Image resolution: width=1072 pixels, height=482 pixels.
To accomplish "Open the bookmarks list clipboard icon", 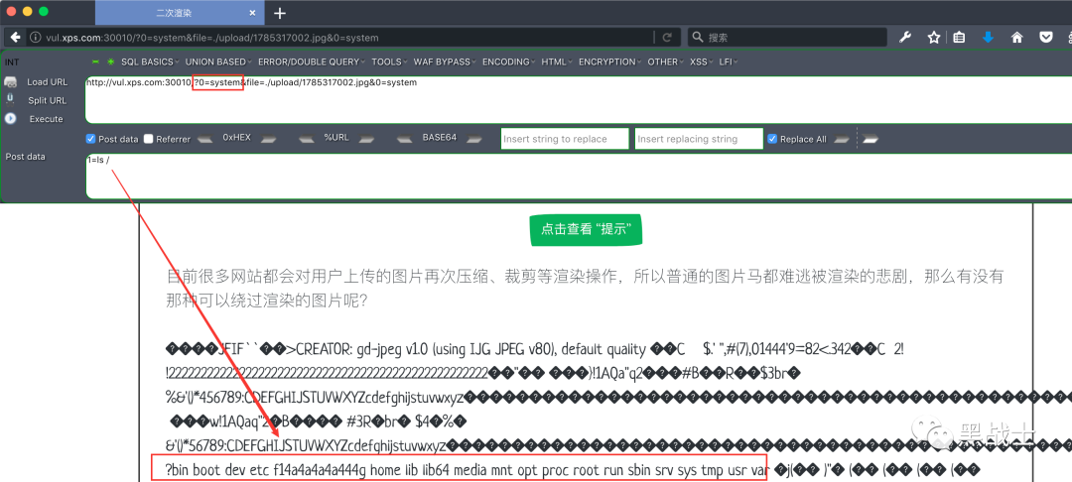I will [x=959, y=37].
